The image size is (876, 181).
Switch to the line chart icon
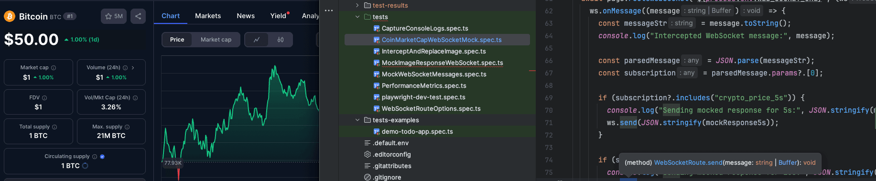tap(257, 40)
